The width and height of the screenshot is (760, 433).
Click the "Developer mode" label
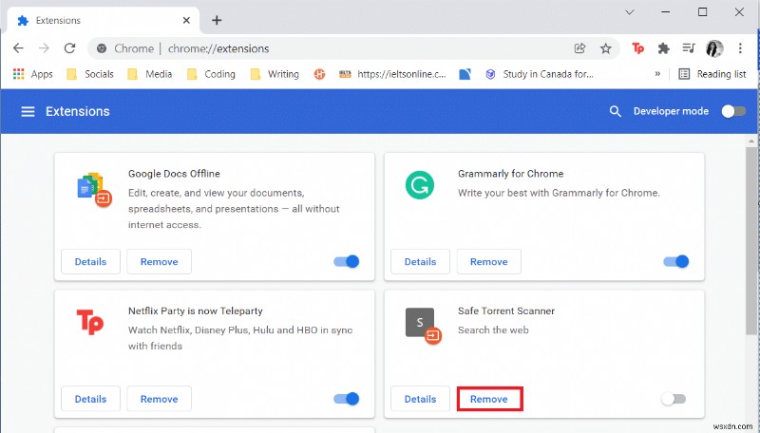(671, 111)
